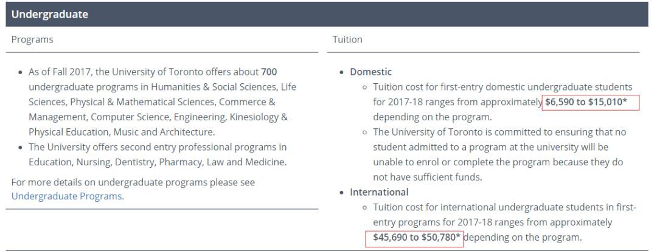This screenshot has height=251, width=657.
Task: Select the Programs column heading
Action: coord(32,40)
